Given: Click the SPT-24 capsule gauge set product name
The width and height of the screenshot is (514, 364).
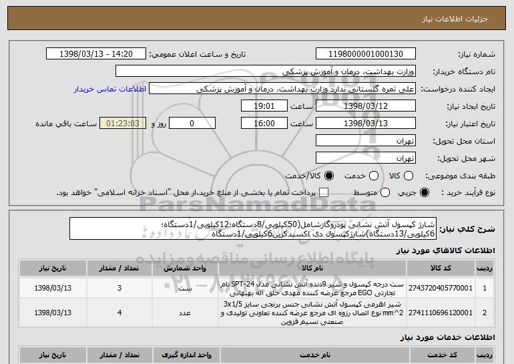Looking at the screenshot, I should (x=312, y=289).
